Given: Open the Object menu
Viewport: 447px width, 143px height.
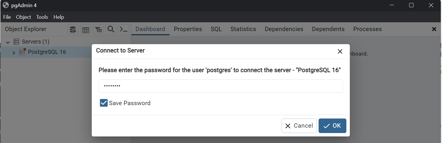Looking at the screenshot, I should pyautogui.click(x=24, y=17).
